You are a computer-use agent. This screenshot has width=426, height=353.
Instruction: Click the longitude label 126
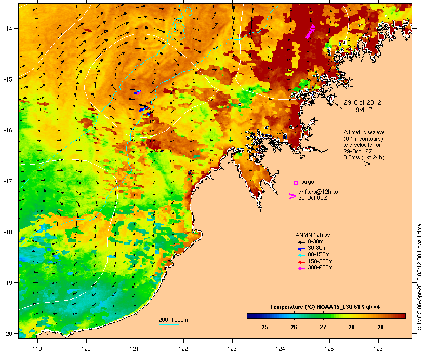click(378, 349)
